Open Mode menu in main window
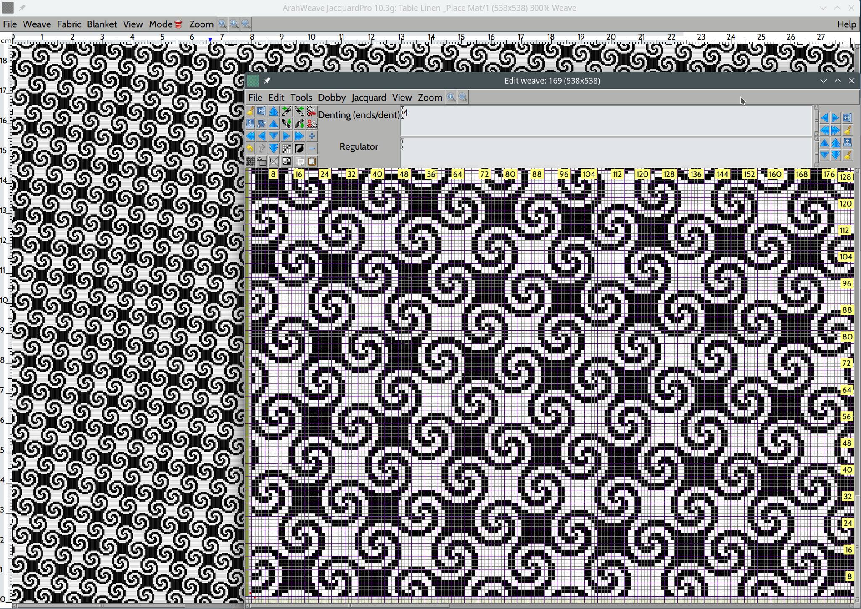This screenshot has width=861, height=609. point(165,24)
